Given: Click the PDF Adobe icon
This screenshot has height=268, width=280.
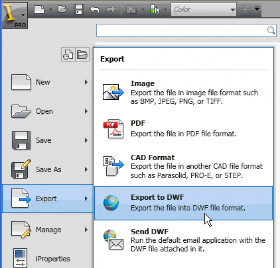Looking at the screenshot, I should tap(113, 129).
